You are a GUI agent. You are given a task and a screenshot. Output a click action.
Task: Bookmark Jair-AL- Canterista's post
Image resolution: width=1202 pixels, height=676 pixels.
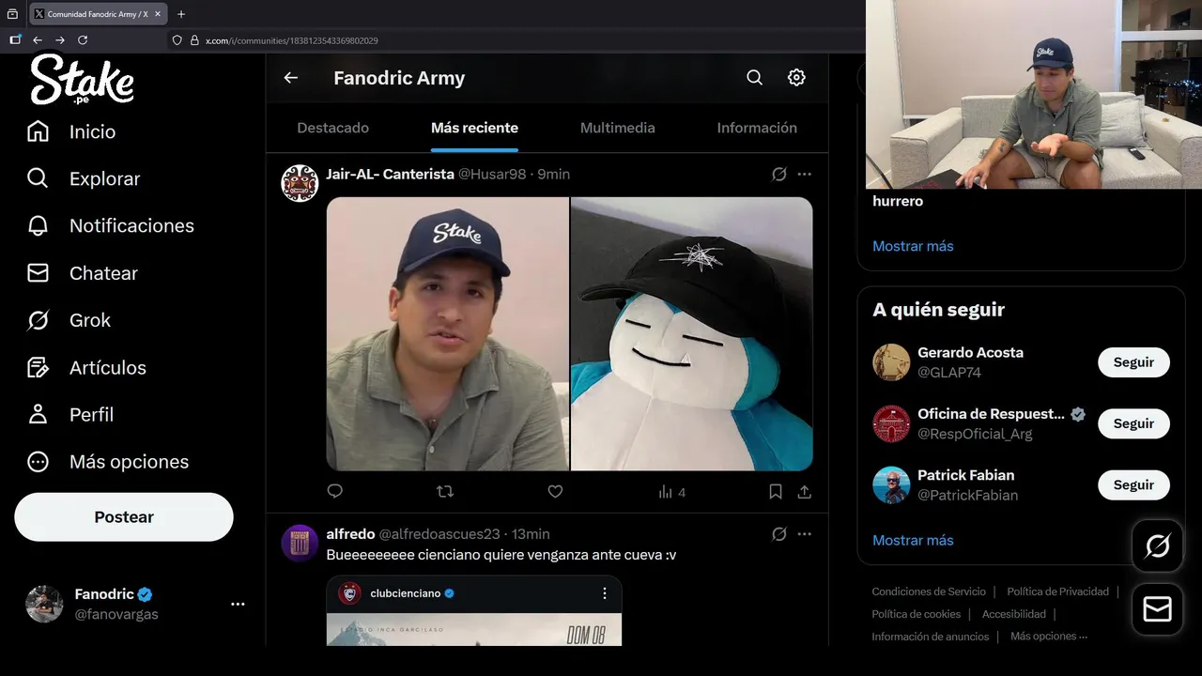(776, 491)
